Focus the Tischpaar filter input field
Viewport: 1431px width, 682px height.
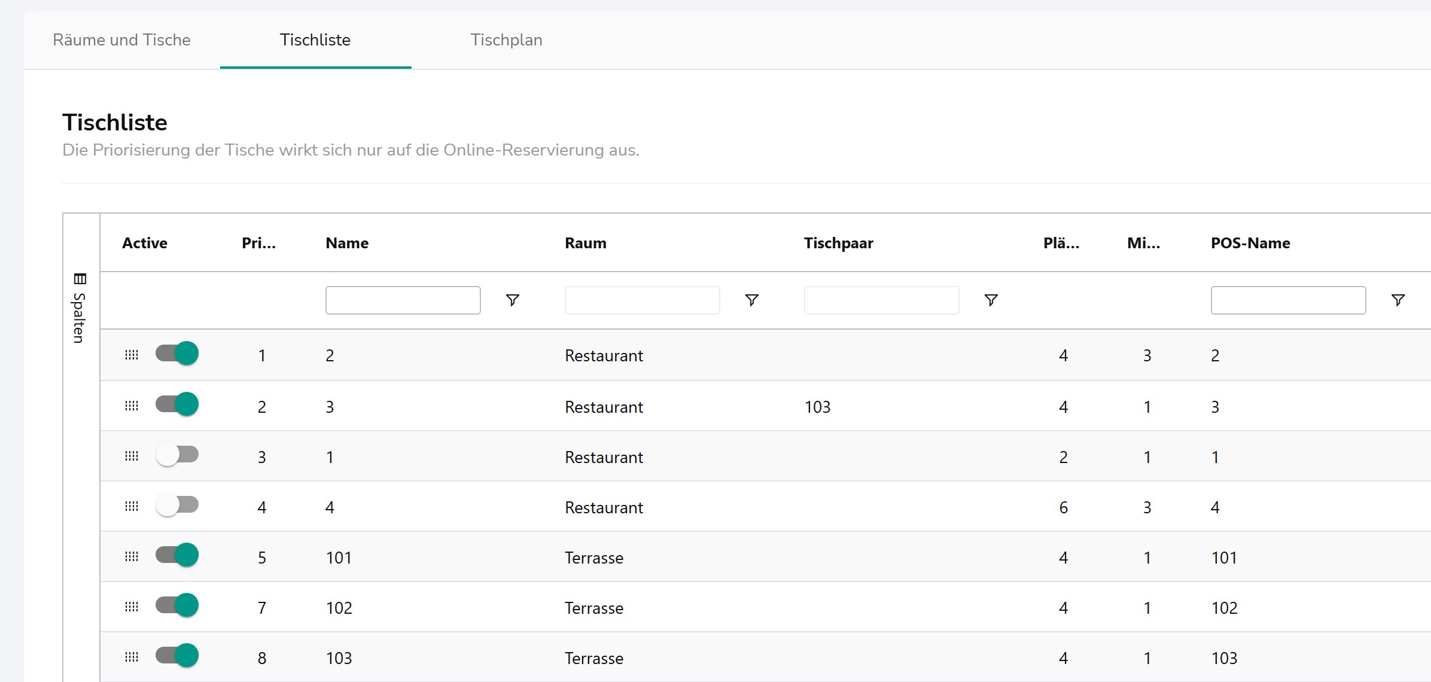pos(882,300)
